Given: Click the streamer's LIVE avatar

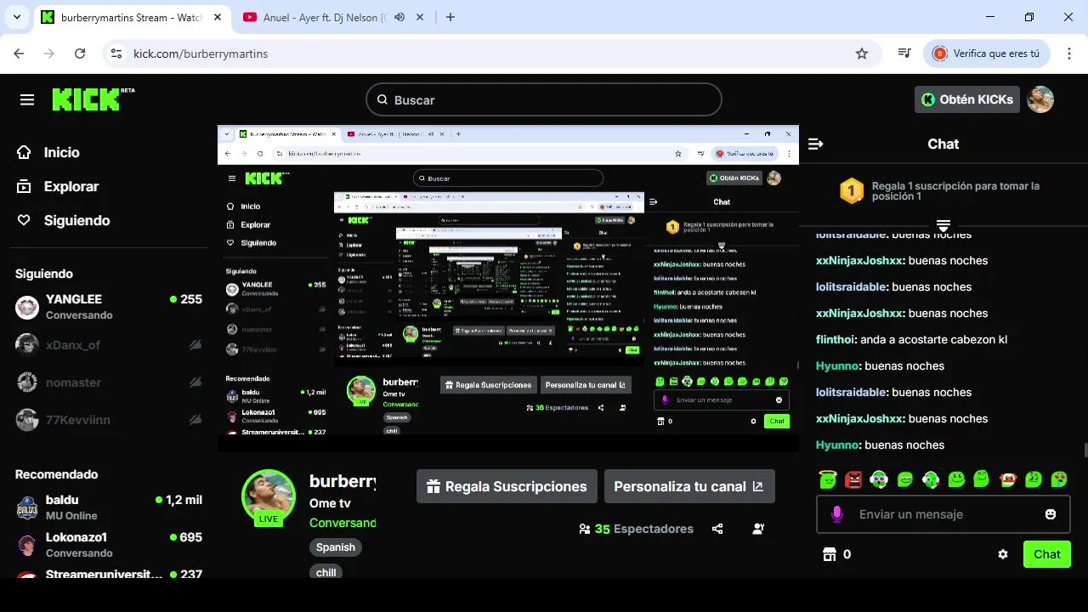Looking at the screenshot, I should [269, 496].
